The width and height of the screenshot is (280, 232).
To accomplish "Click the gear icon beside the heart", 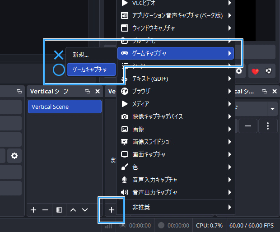I will [x=239, y=71].
